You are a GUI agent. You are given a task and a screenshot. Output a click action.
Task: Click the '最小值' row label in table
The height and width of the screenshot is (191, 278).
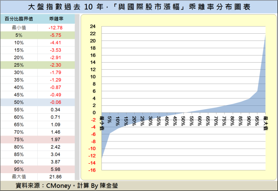click(19, 28)
